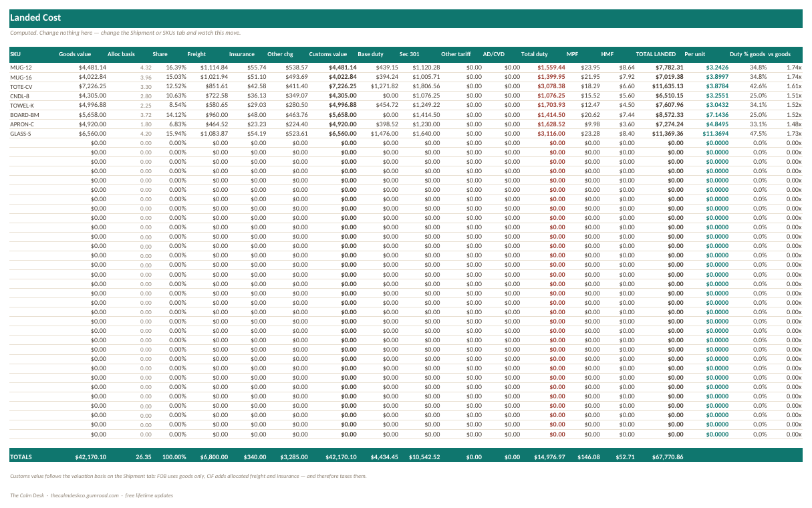This screenshot has height=508, width=812.
Task: Select the Other tariff header
Action: [x=456, y=53]
